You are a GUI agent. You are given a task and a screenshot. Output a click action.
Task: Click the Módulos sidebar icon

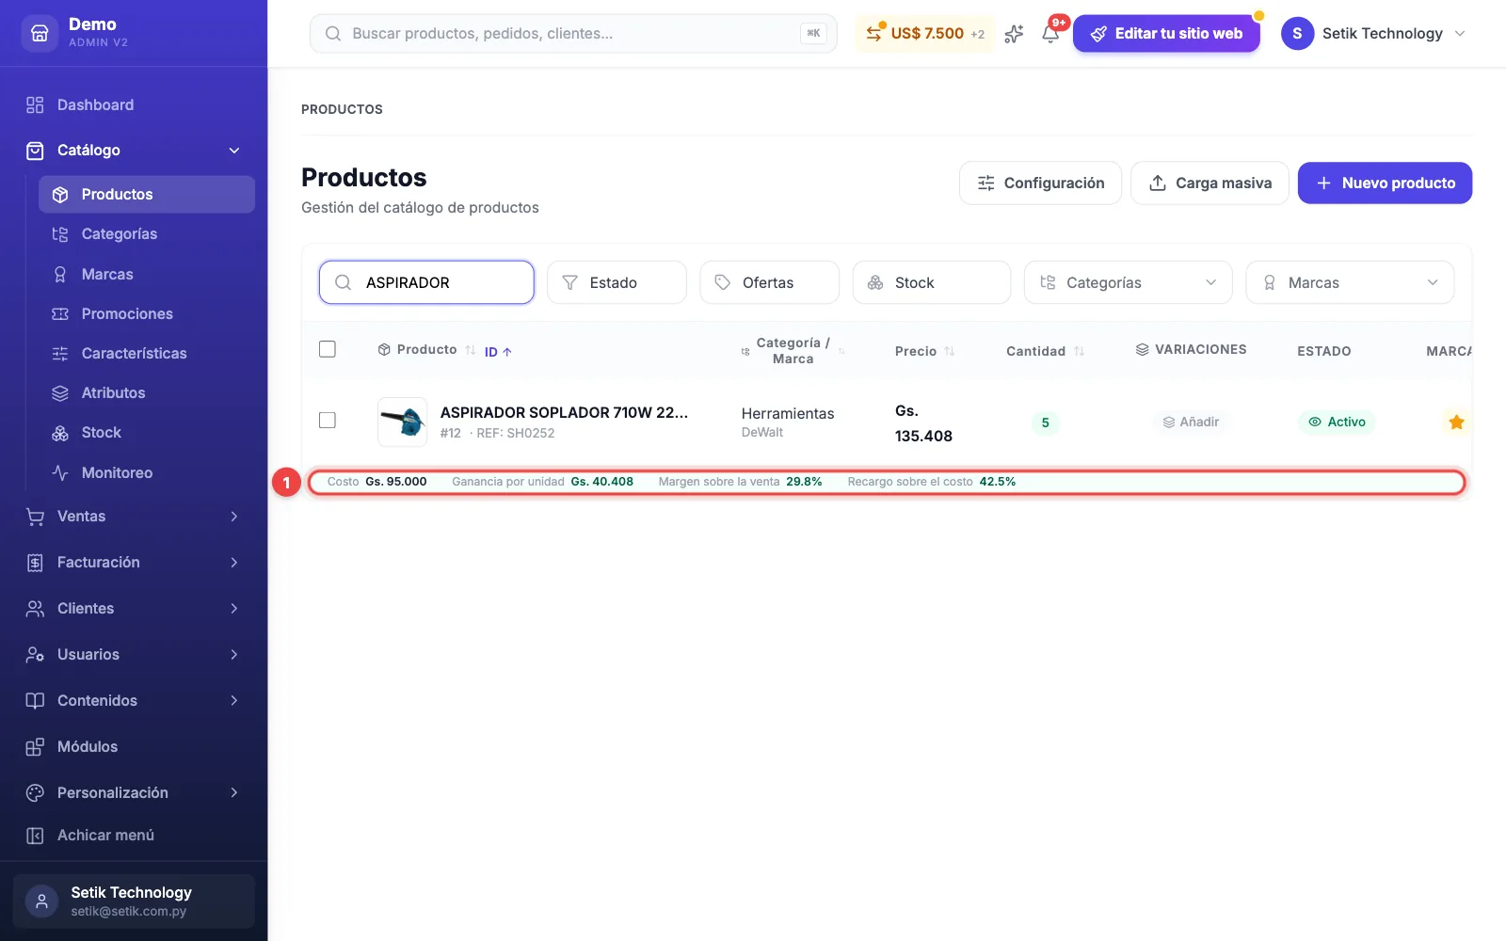tap(35, 747)
